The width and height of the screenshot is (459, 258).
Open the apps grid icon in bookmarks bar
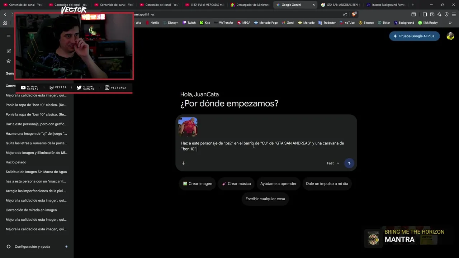[5, 23]
